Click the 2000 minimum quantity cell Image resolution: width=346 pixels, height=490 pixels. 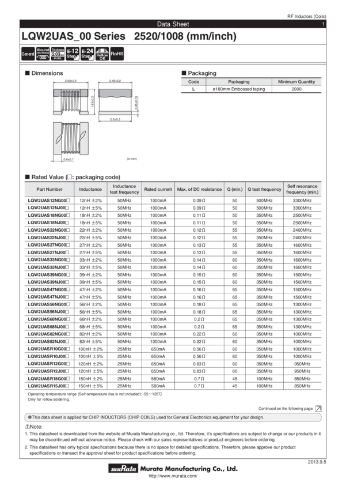point(296,89)
